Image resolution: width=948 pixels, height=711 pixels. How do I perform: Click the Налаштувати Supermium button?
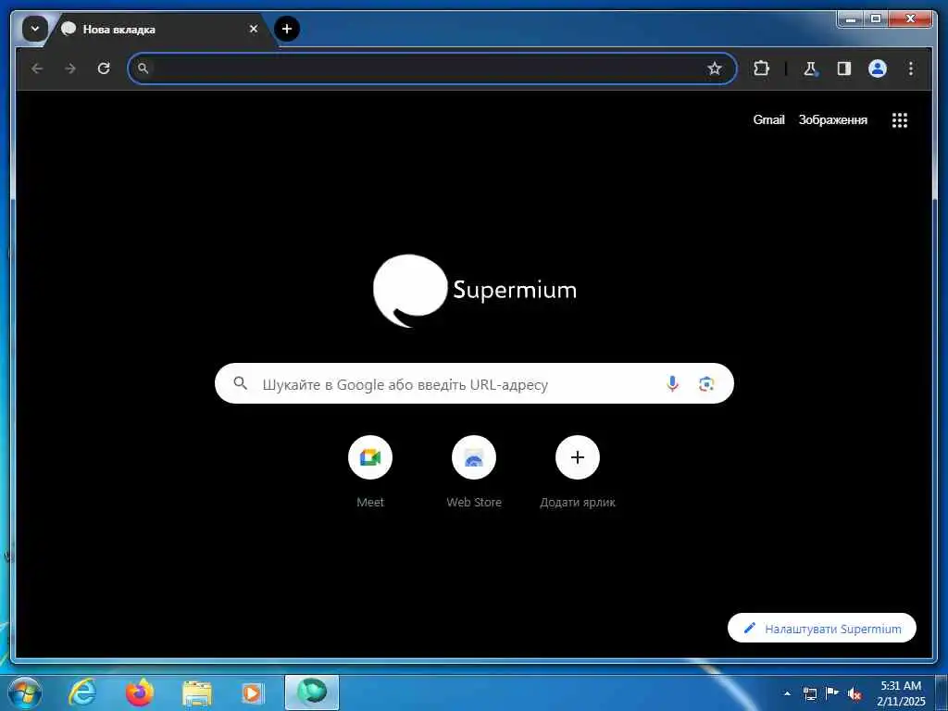tap(822, 629)
